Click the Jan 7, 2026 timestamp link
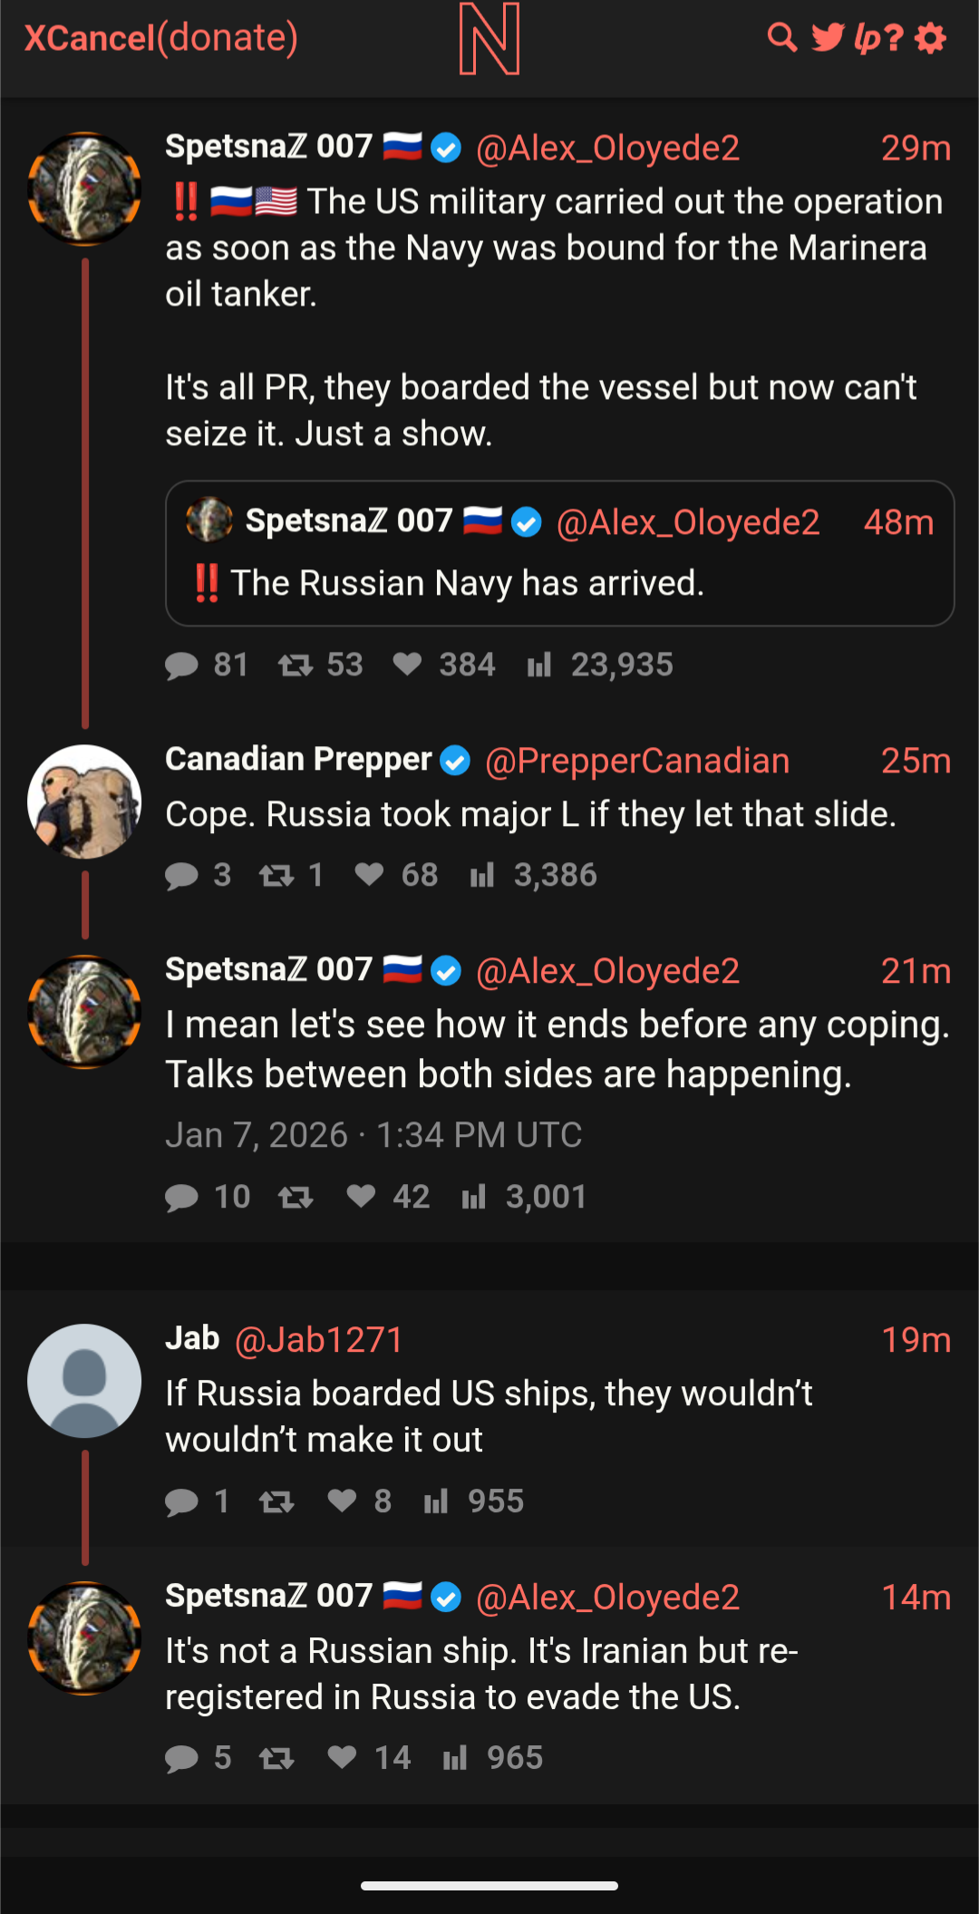 pyautogui.click(x=373, y=1135)
